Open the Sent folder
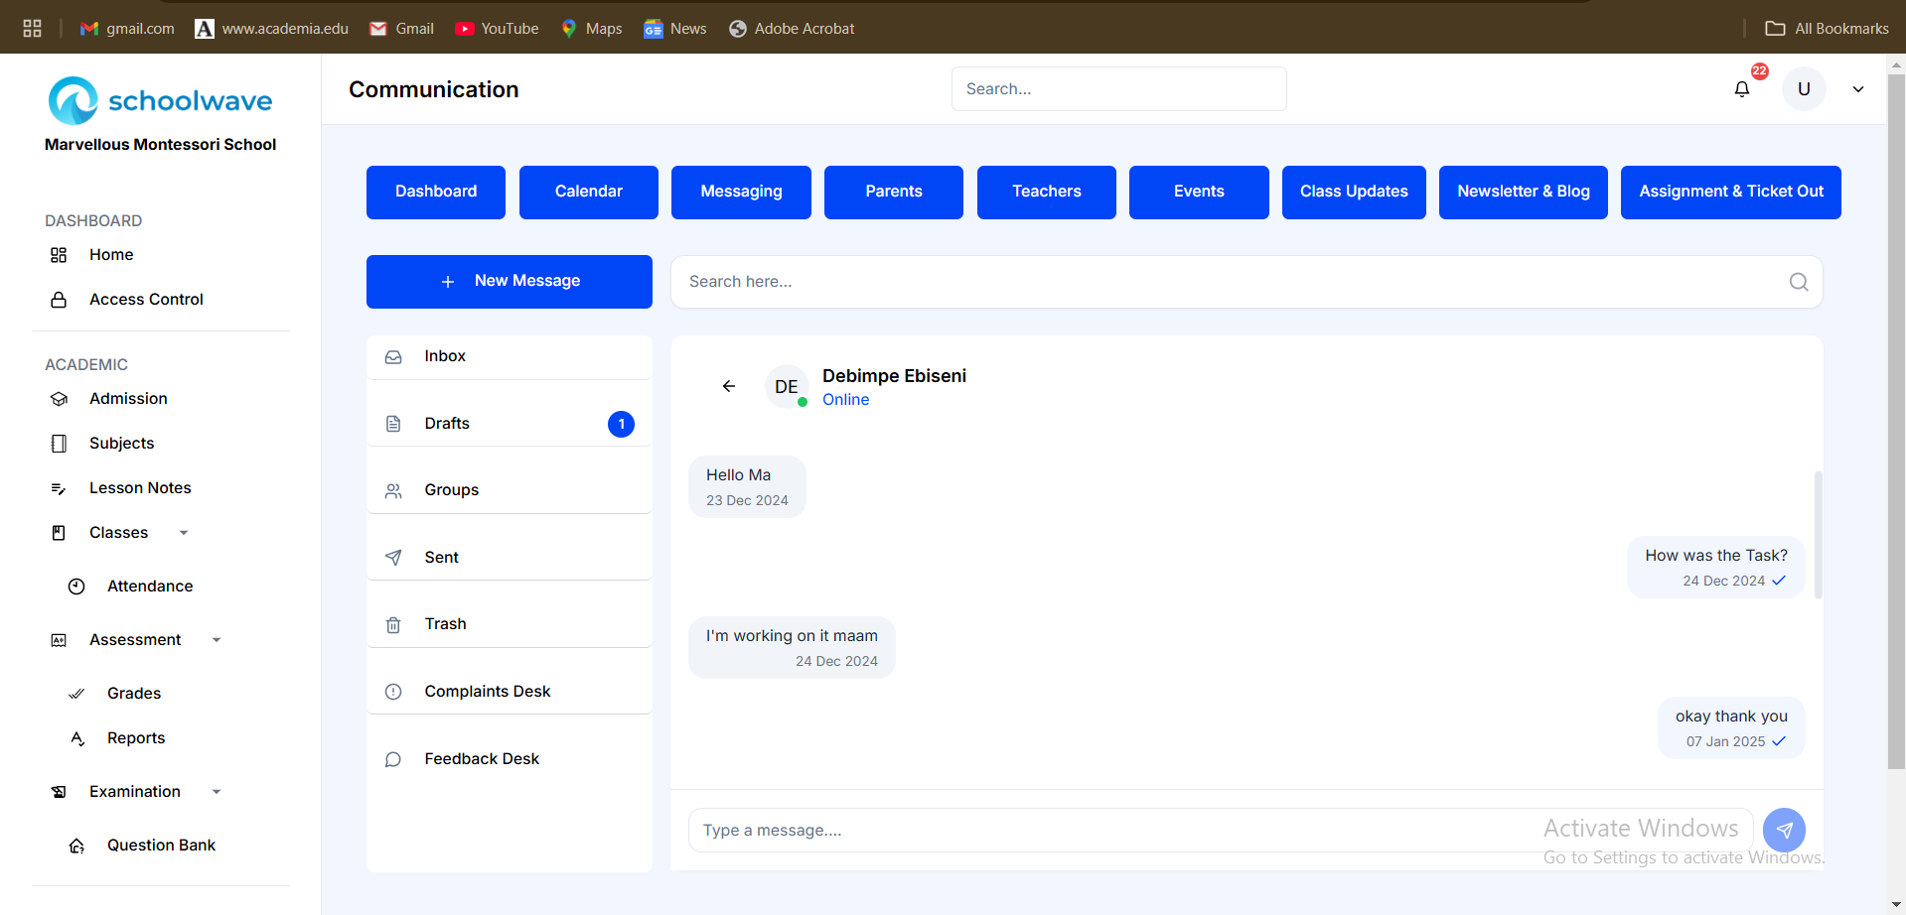This screenshot has height=915, width=1906. pos(510,558)
